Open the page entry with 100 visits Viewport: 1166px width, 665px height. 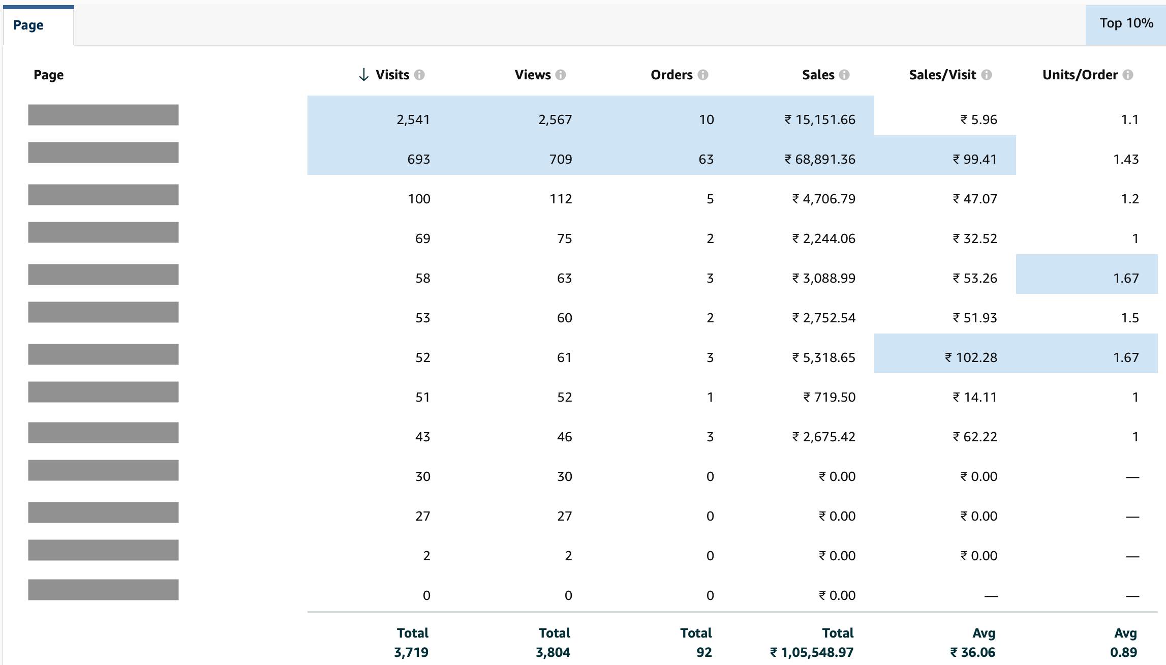[x=103, y=195]
